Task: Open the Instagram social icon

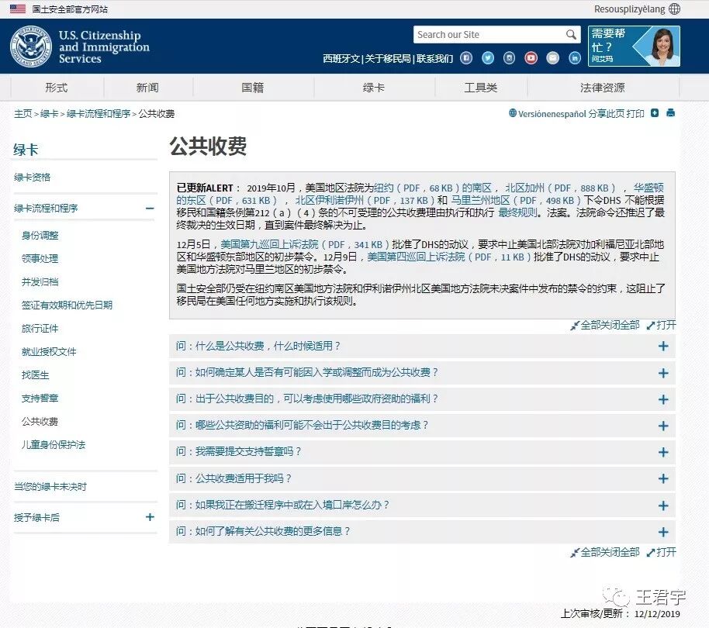Action: click(x=509, y=58)
